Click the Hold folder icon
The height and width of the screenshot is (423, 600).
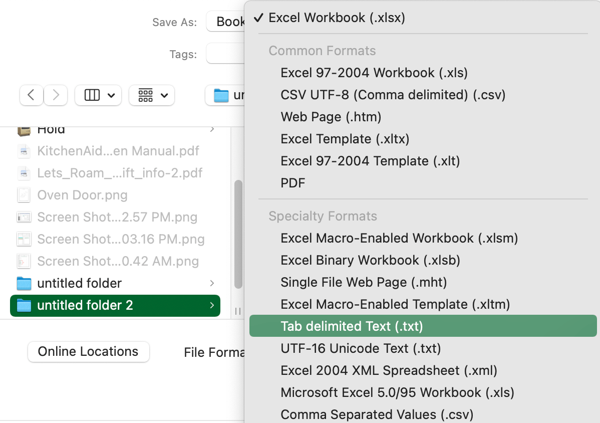coord(24,130)
